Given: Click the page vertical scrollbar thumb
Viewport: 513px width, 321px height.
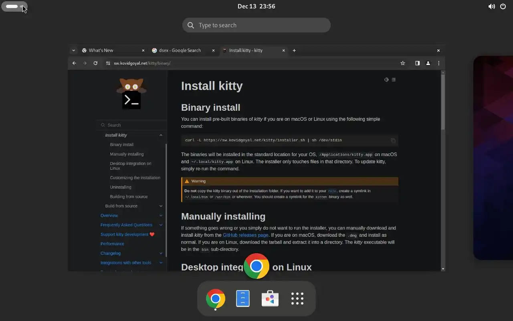Looking at the screenshot, I should [x=443, y=102].
